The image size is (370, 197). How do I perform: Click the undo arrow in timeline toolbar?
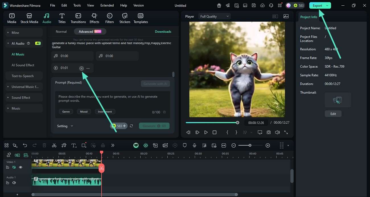tap(25, 145)
